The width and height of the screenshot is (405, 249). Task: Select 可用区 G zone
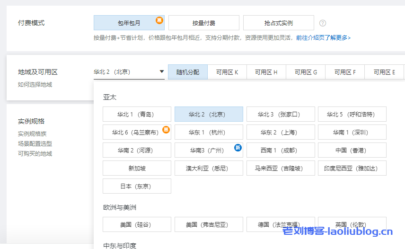(x=306, y=72)
